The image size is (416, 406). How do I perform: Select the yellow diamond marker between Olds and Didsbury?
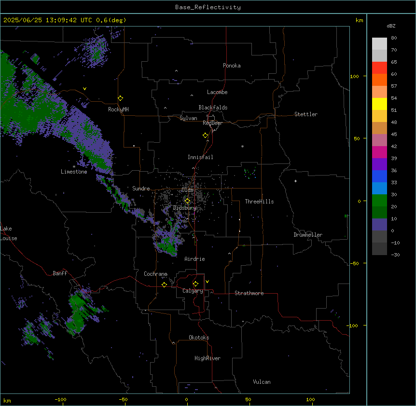click(x=187, y=201)
